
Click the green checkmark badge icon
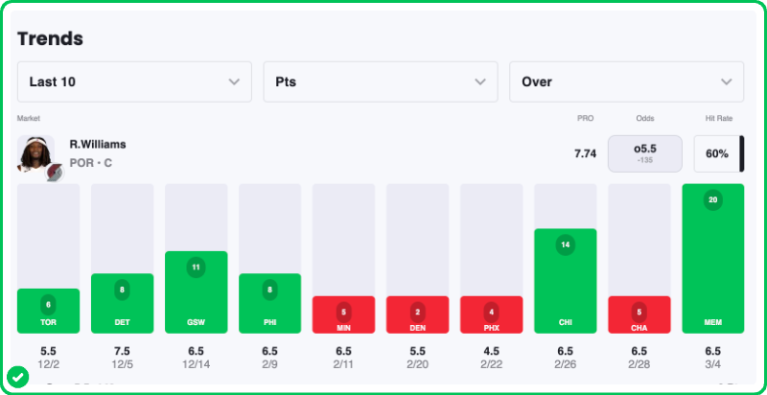17,377
